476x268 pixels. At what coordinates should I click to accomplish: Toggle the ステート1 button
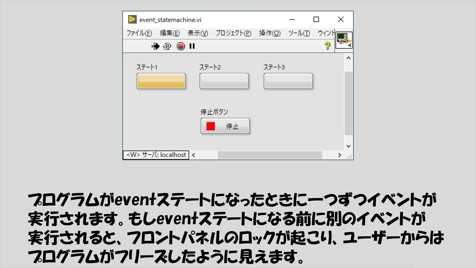161,81
